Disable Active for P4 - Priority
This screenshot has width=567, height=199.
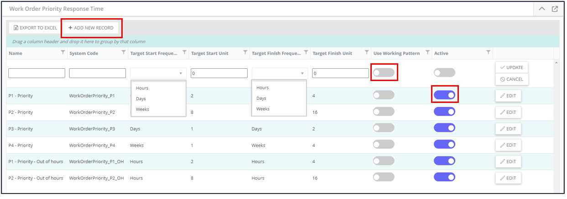coord(444,144)
